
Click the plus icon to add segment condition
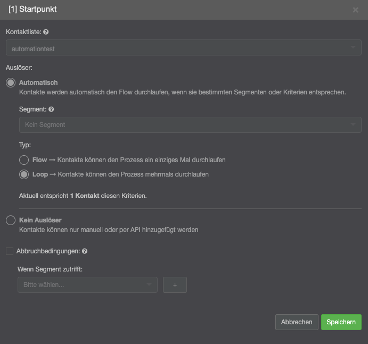click(x=175, y=285)
